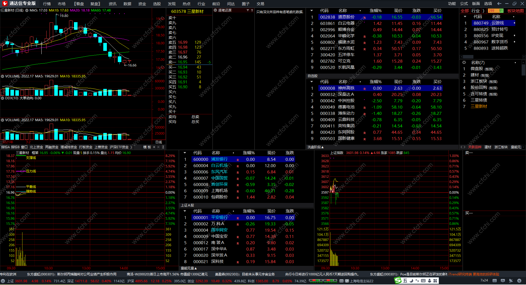Click the round icon left of 上证 in the status bar
The height and width of the screenshot is (285, 526).
pyautogui.click(x=3, y=281)
